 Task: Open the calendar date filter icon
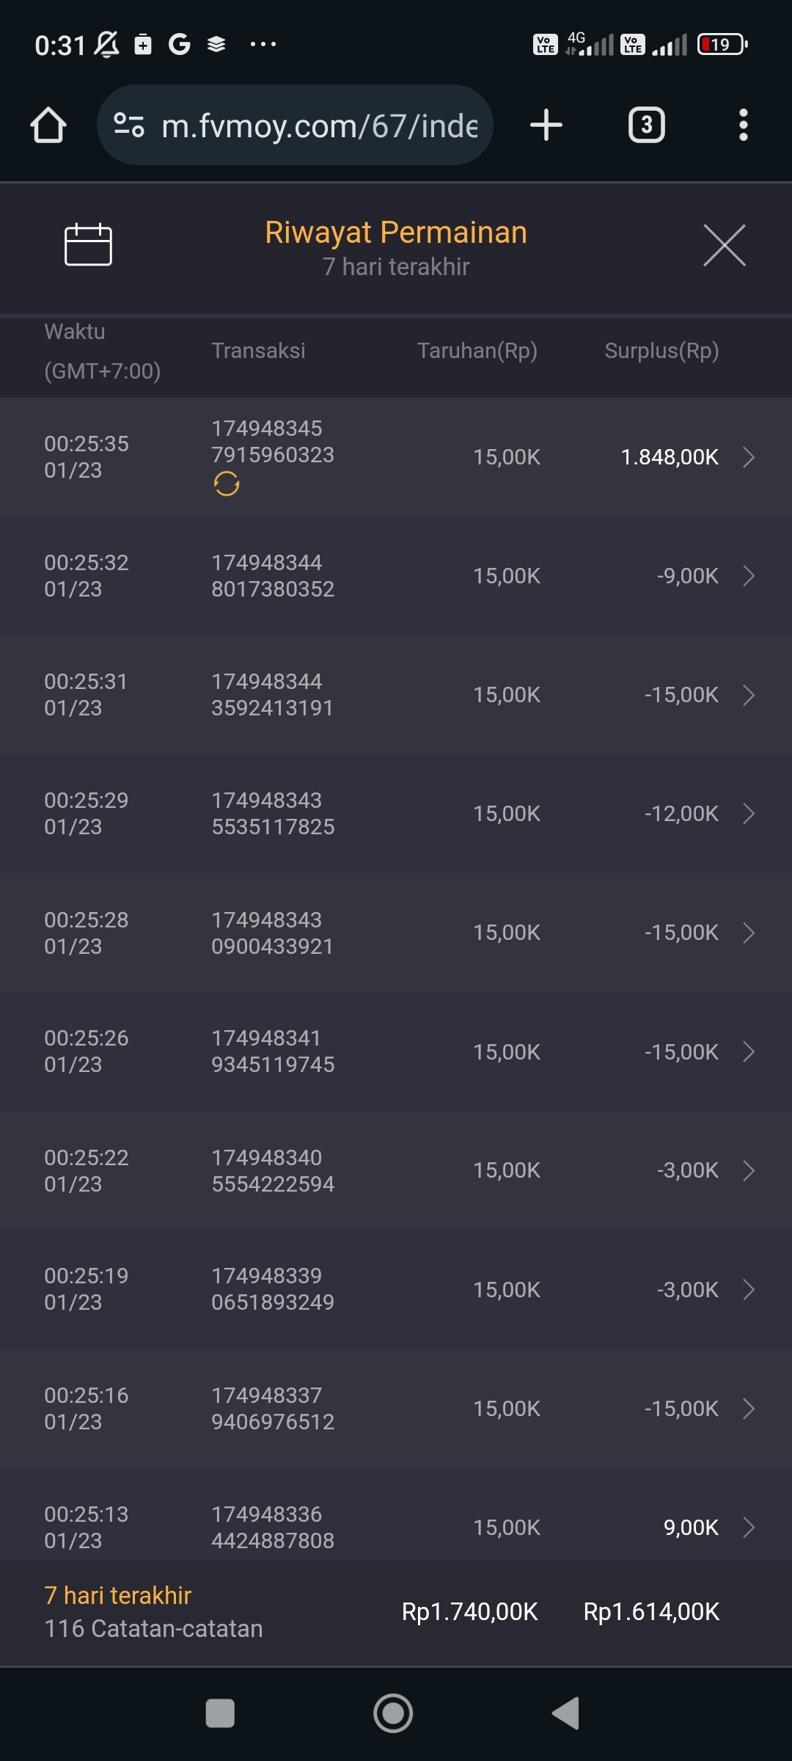point(88,244)
